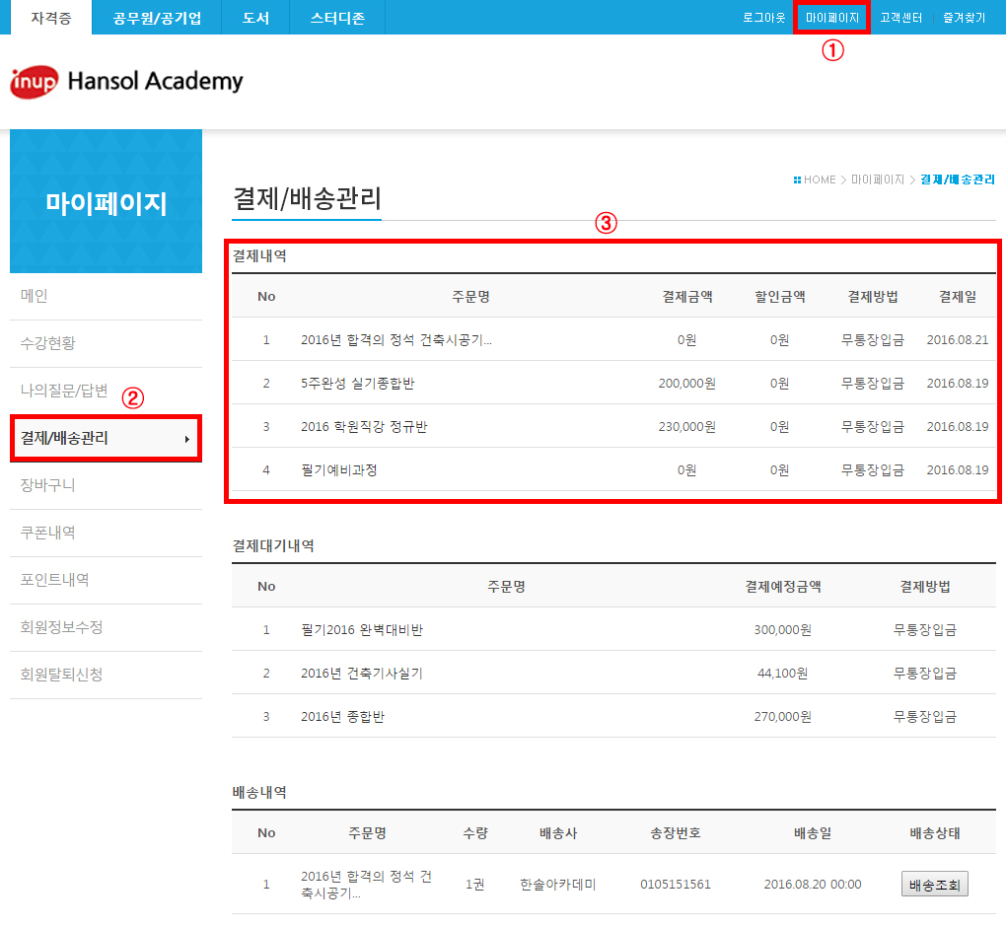Viewport: 1006px width, 928px height.
Task: Click order '5주완성 실기종합반'
Action: [x=357, y=384]
